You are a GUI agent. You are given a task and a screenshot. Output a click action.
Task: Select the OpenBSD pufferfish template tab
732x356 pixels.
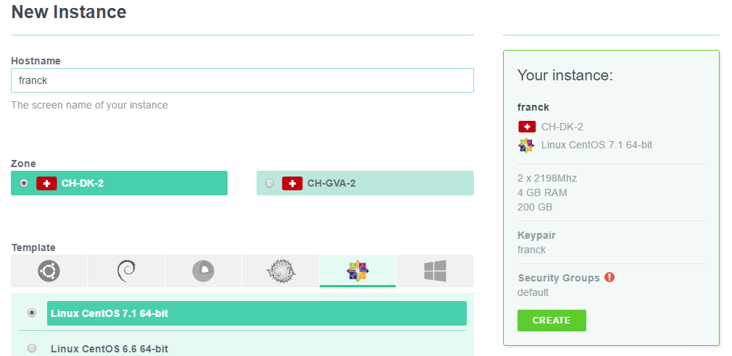click(280, 271)
